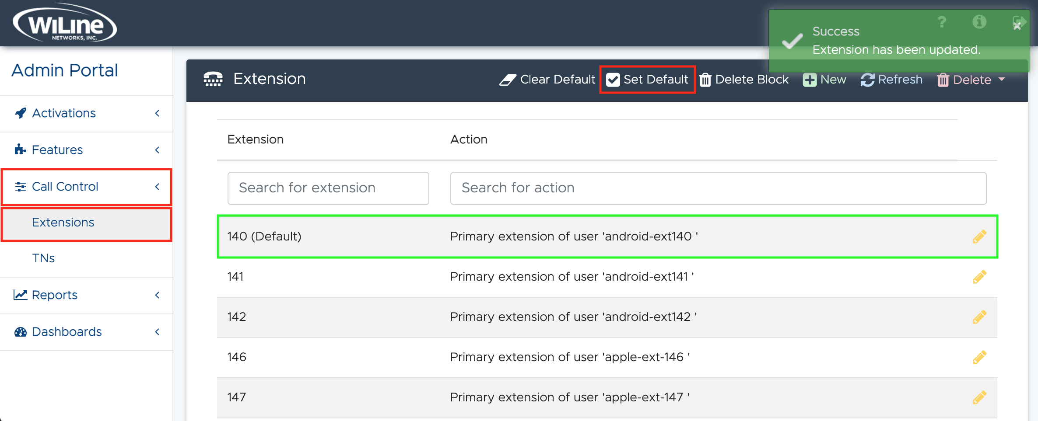Select Extensions in the sidebar
1038x421 pixels.
click(x=63, y=223)
